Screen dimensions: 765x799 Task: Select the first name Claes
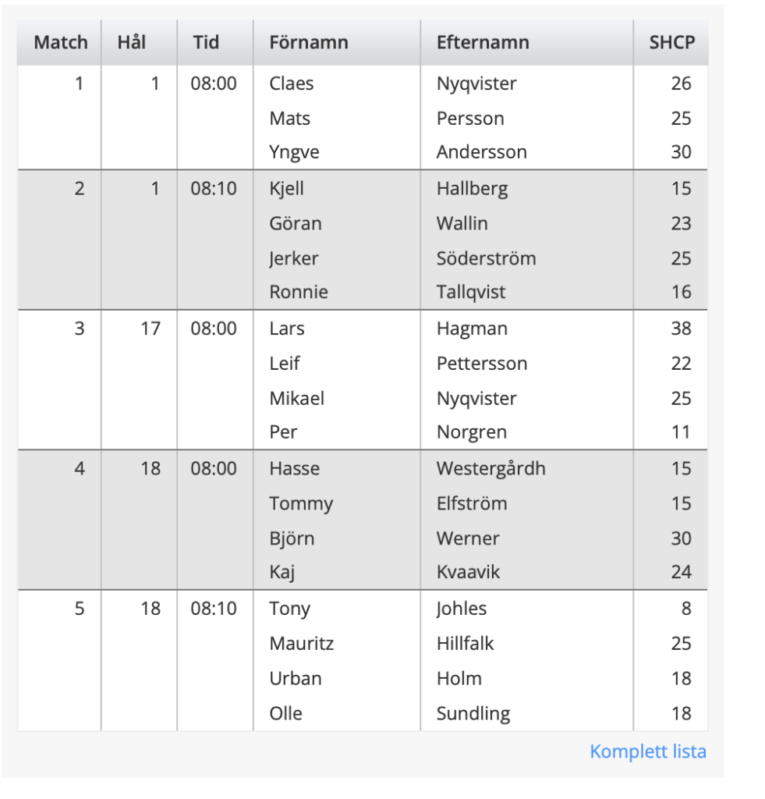pos(291,83)
